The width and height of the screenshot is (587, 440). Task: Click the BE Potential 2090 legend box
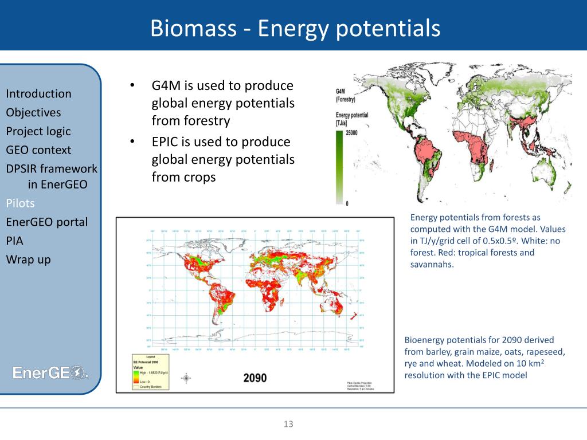tap(151, 372)
